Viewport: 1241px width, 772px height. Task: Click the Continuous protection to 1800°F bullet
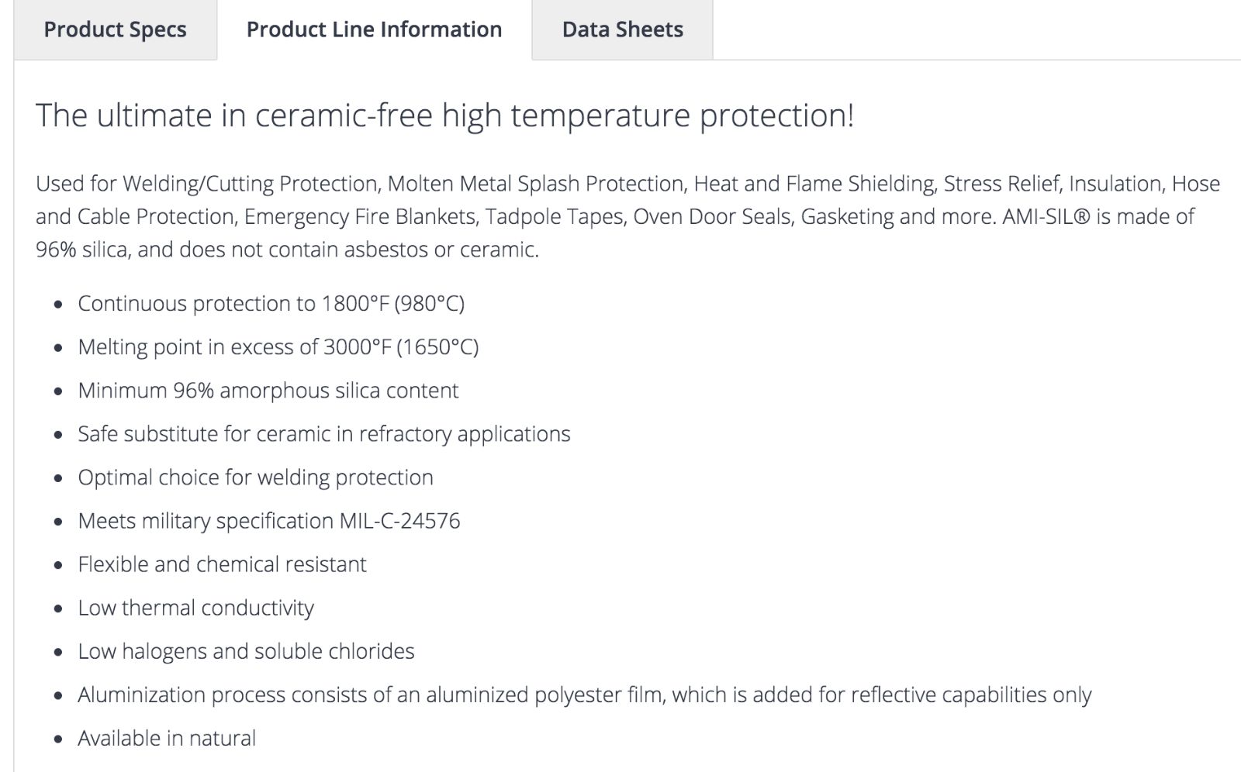pos(271,303)
